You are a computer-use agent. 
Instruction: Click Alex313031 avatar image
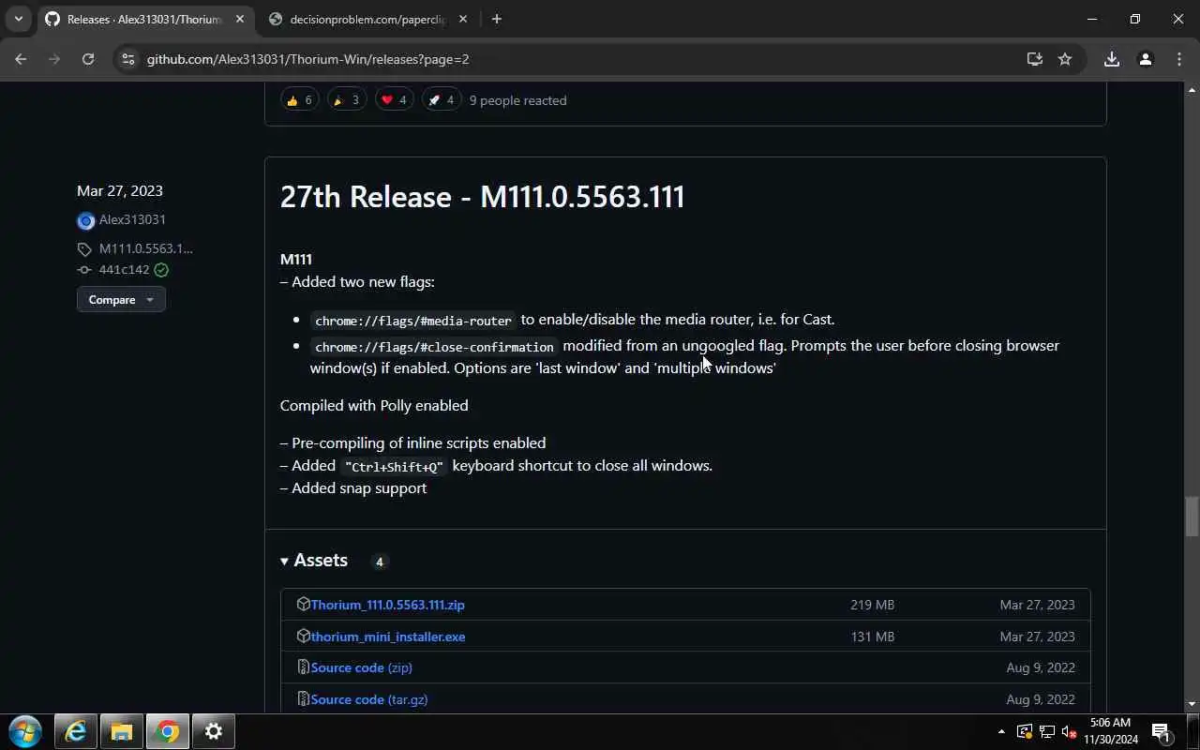(x=85, y=221)
